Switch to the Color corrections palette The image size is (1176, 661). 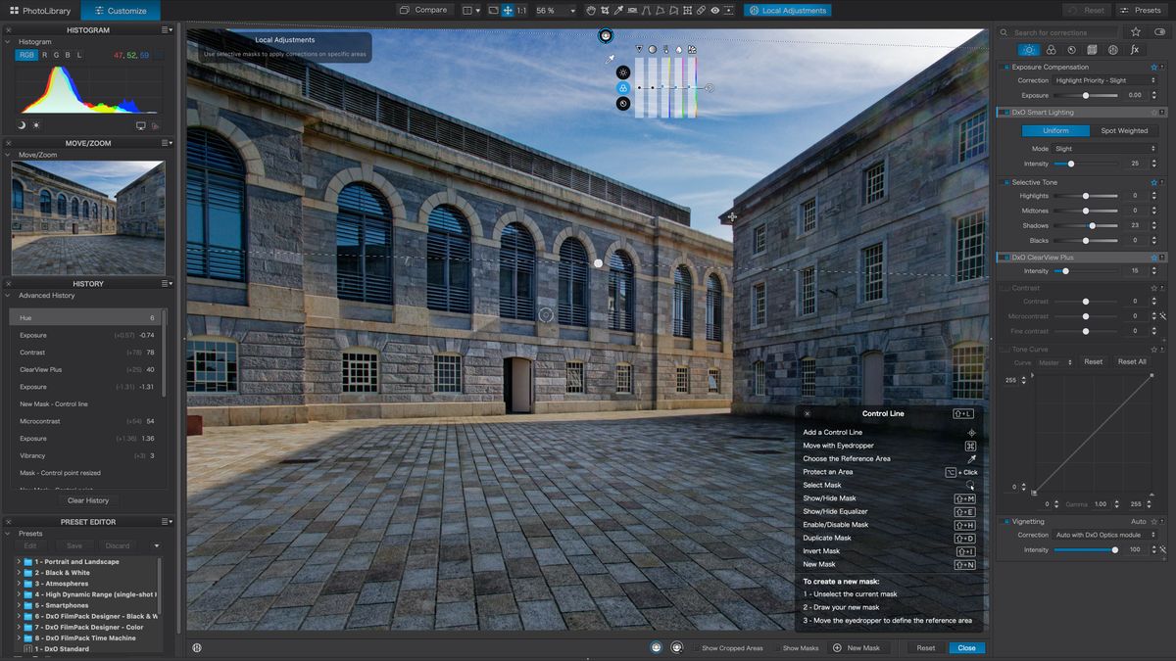[1052, 49]
